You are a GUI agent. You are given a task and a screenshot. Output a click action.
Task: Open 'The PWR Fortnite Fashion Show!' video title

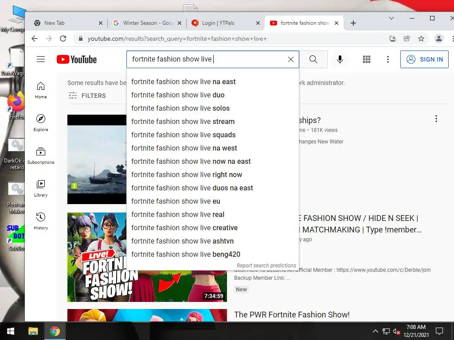pyautogui.click(x=292, y=315)
